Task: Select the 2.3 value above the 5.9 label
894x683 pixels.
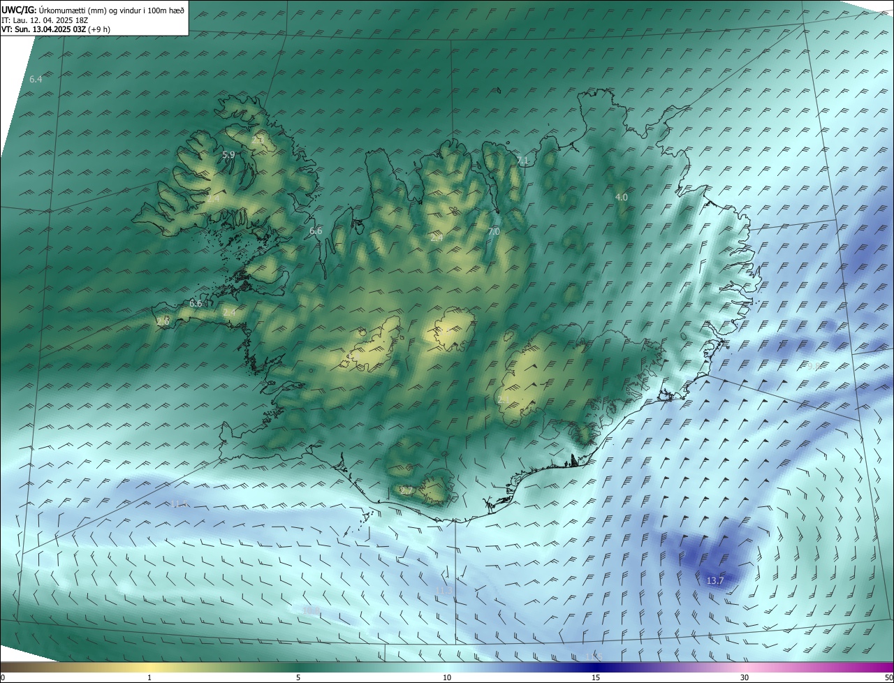Action: 258,140
